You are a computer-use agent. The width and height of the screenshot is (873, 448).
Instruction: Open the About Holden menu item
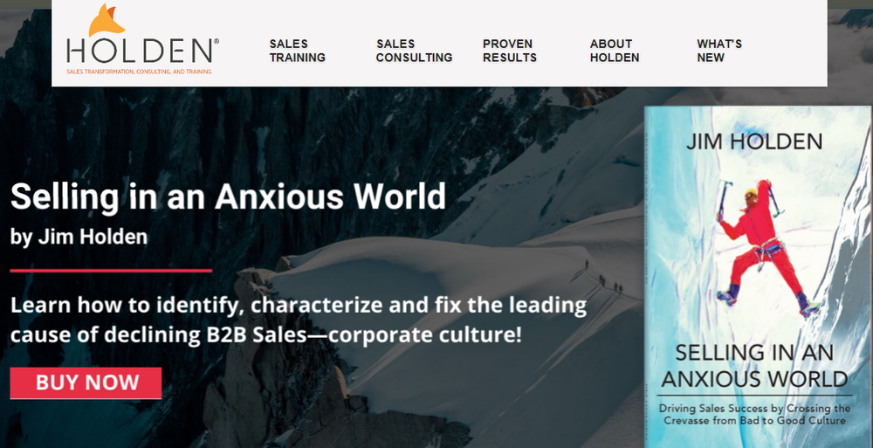pos(615,51)
